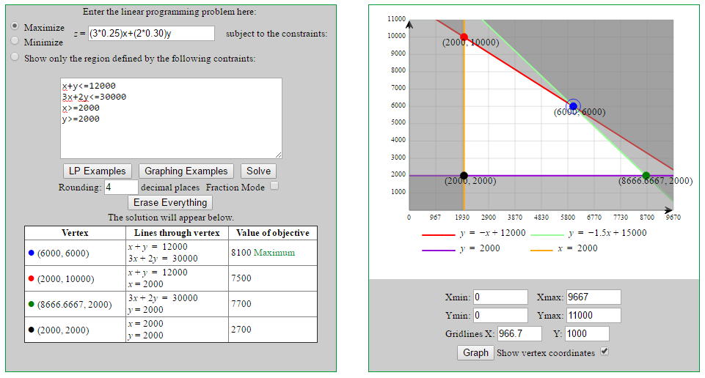Uncheck Show vertex coordinates checkbox
The image size is (705, 378).
(x=604, y=352)
